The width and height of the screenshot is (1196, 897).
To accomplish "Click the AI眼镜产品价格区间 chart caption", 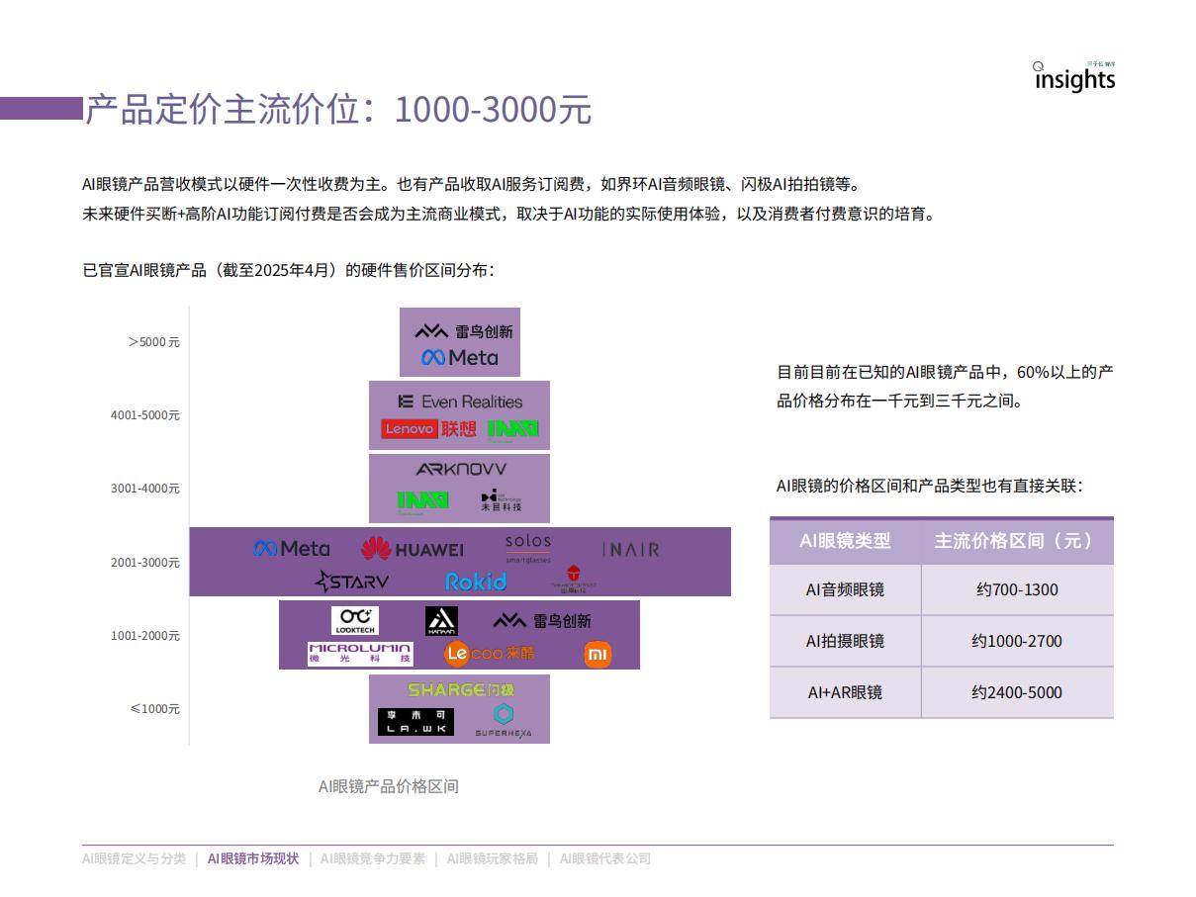I will (x=389, y=786).
